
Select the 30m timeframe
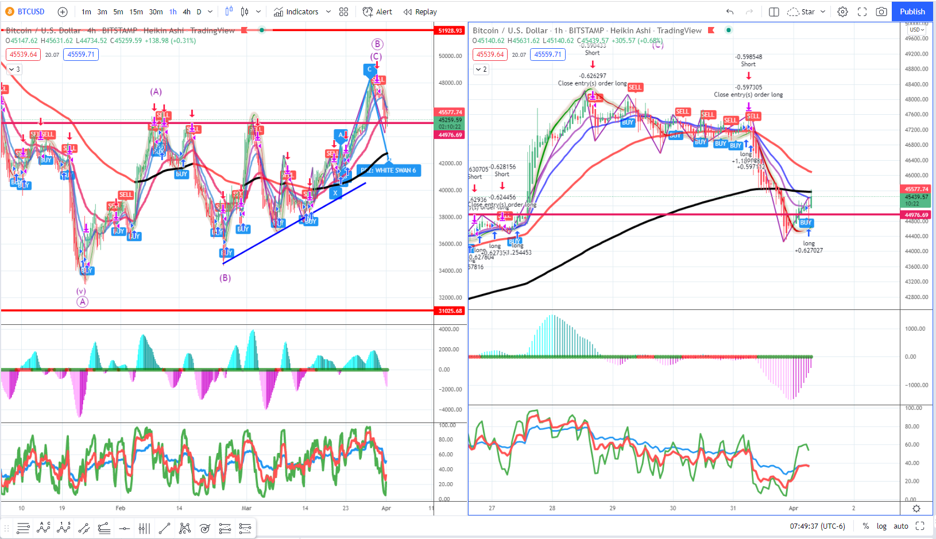pyautogui.click(x=156, y=11)
